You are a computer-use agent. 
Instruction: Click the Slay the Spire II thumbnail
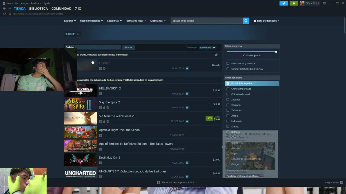(x=81, y=104)
